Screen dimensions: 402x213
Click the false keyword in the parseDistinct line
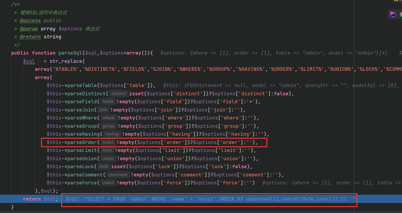coord(281,94)
